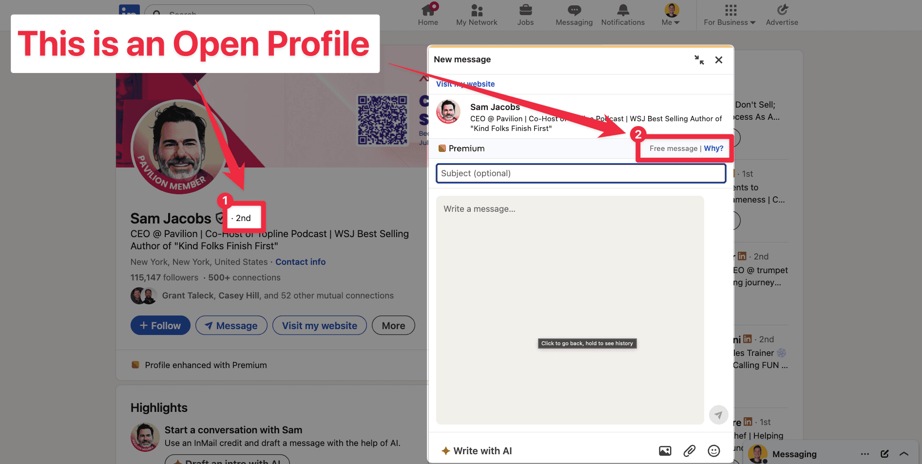This screenshot has height=464, width=922.
Task: Expand the Messaging overlay chevron
Action: pos(904,454)
